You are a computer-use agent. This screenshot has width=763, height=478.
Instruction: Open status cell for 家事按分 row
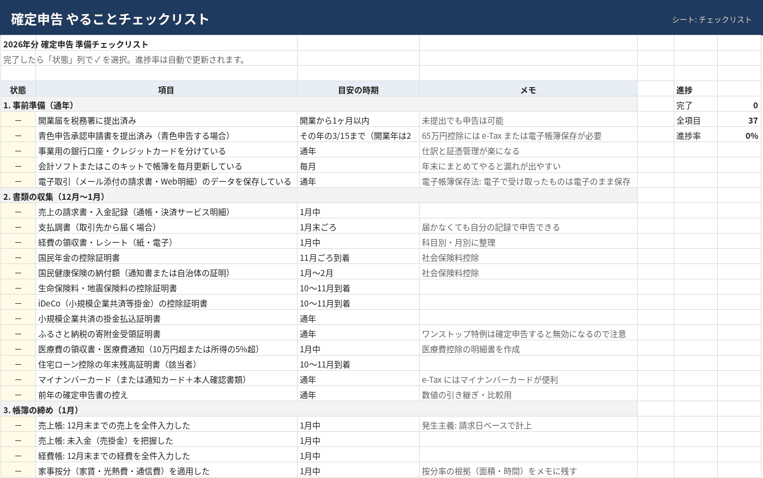click(18, 471)
